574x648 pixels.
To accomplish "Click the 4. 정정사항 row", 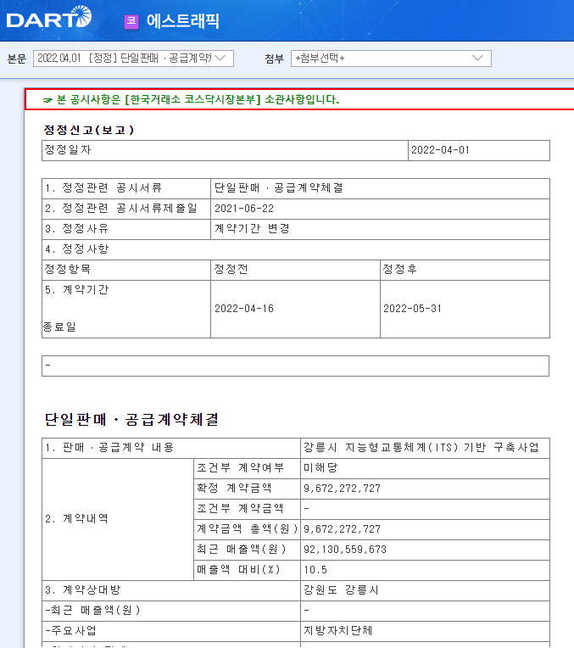I will [x=295, y=249].
